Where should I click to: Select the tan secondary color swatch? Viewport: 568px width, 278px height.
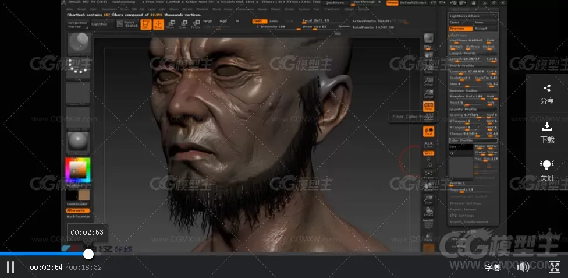pos(84,195)
